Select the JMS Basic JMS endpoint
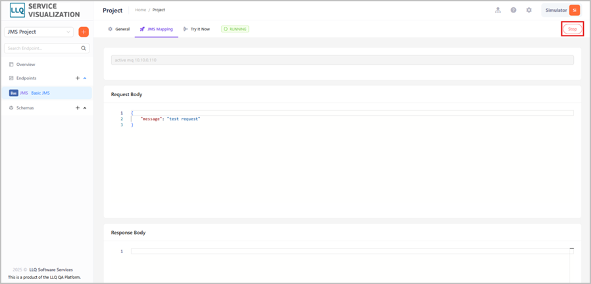 [47, 93]
